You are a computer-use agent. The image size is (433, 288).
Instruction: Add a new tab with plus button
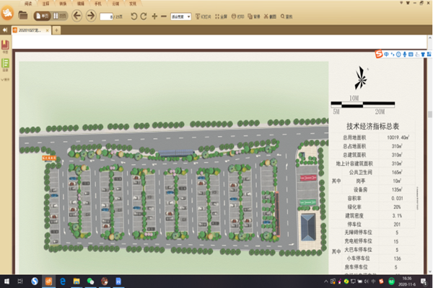click(56, 30)
